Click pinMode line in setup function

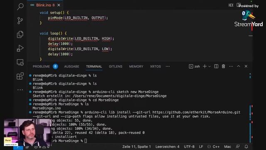click(78, 18)
